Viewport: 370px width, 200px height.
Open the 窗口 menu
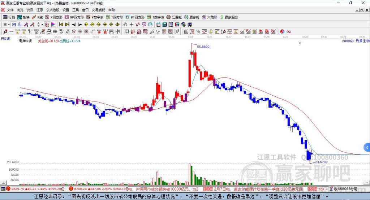(x=85, y=10)
